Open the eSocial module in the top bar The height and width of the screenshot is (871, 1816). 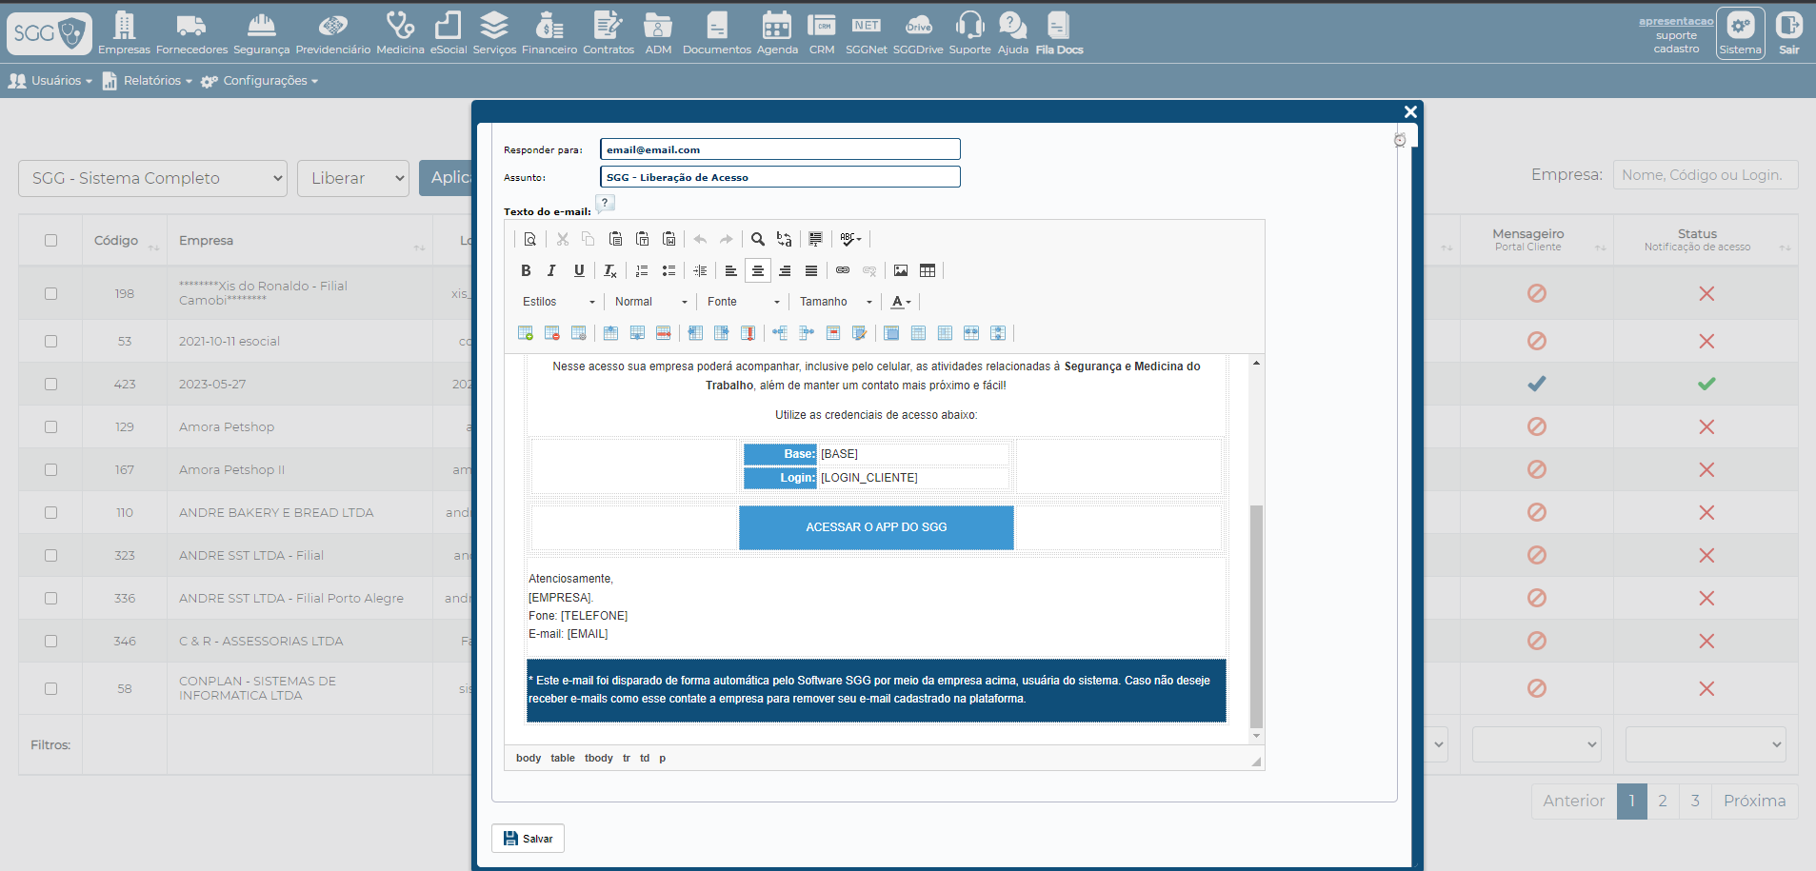click(449, 33)
